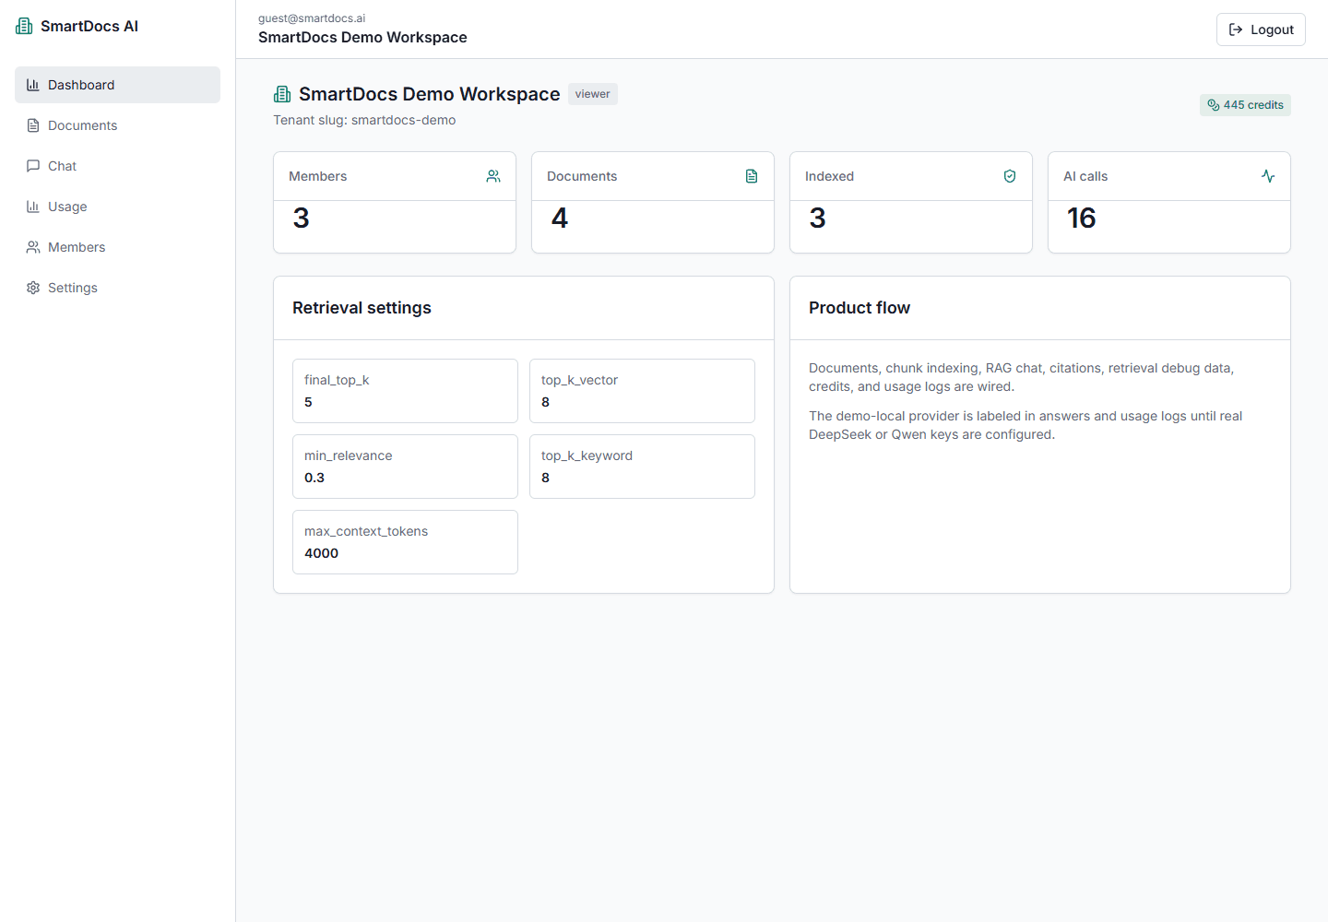Click the shield check icon on Indexed card

point(1010,176)
